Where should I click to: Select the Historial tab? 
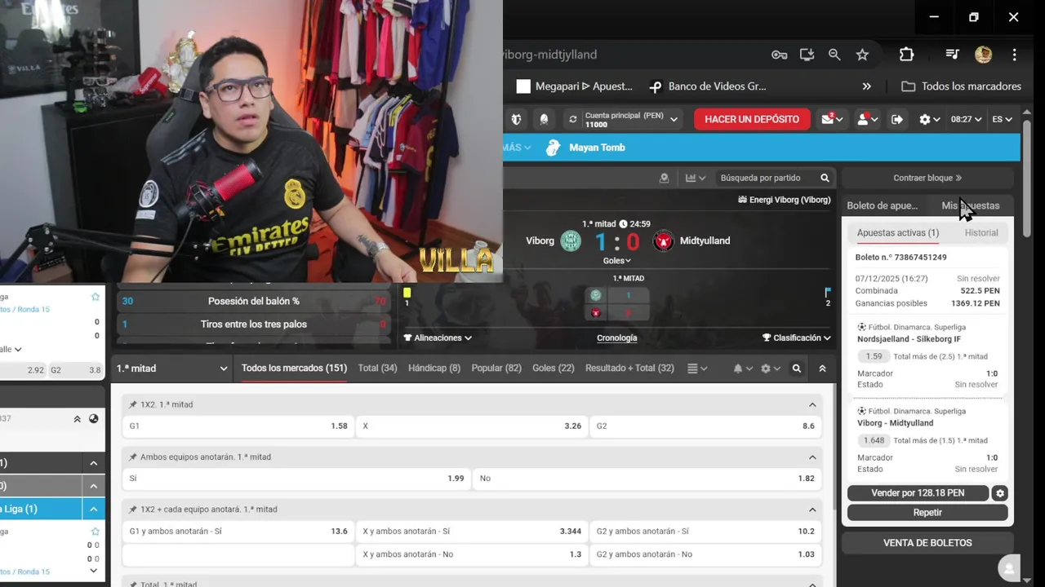pos(981,232)
